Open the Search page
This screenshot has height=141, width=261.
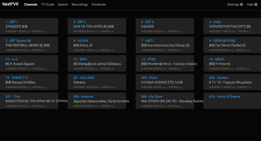click(x=63, y=5)
